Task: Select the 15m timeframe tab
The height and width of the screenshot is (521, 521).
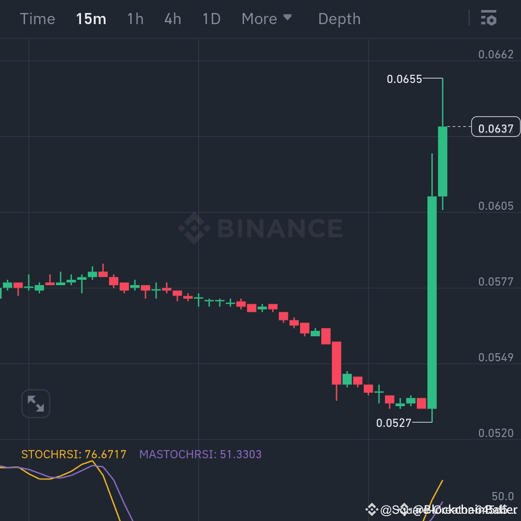Action: [x=91, y=18]
